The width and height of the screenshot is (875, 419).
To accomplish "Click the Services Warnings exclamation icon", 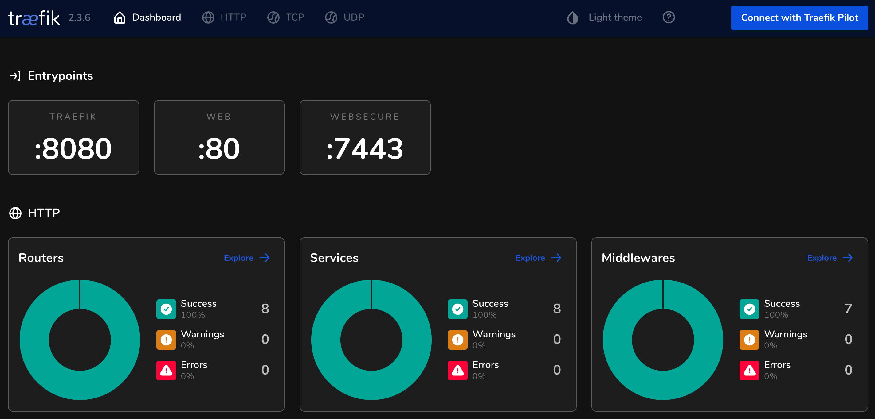I will pyautogui.click(x=457, y=339).
